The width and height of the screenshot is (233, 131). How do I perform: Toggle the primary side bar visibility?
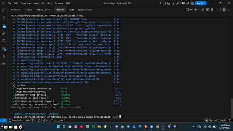pyautogui.click(x=164, y=3)
